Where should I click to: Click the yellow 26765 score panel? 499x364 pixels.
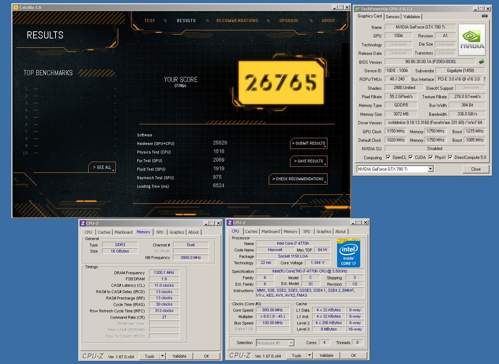[281, 83]
